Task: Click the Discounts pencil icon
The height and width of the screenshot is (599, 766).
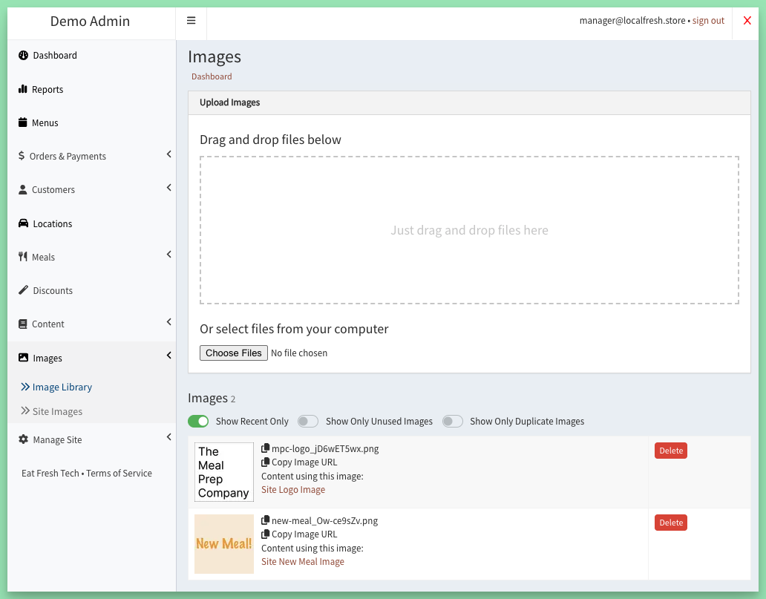Action: 24,290
